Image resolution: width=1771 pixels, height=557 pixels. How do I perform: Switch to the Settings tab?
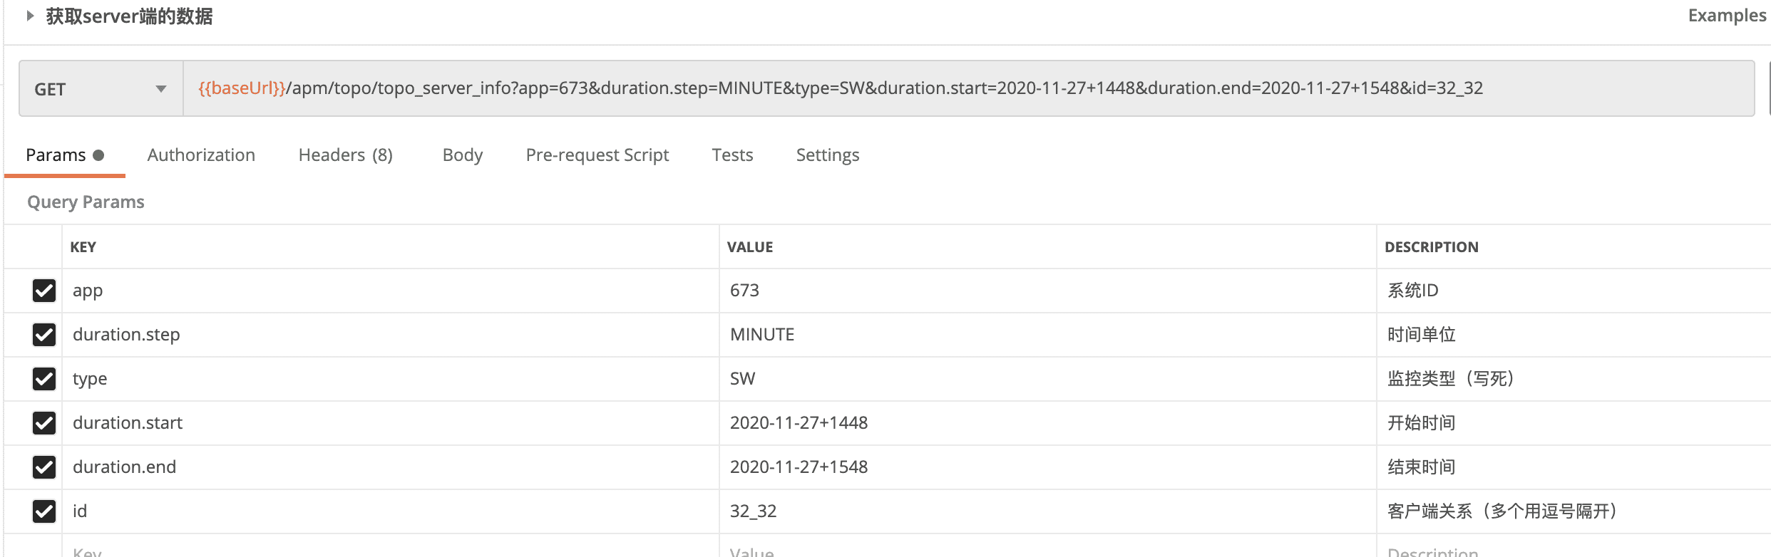(x=827, y=155)
